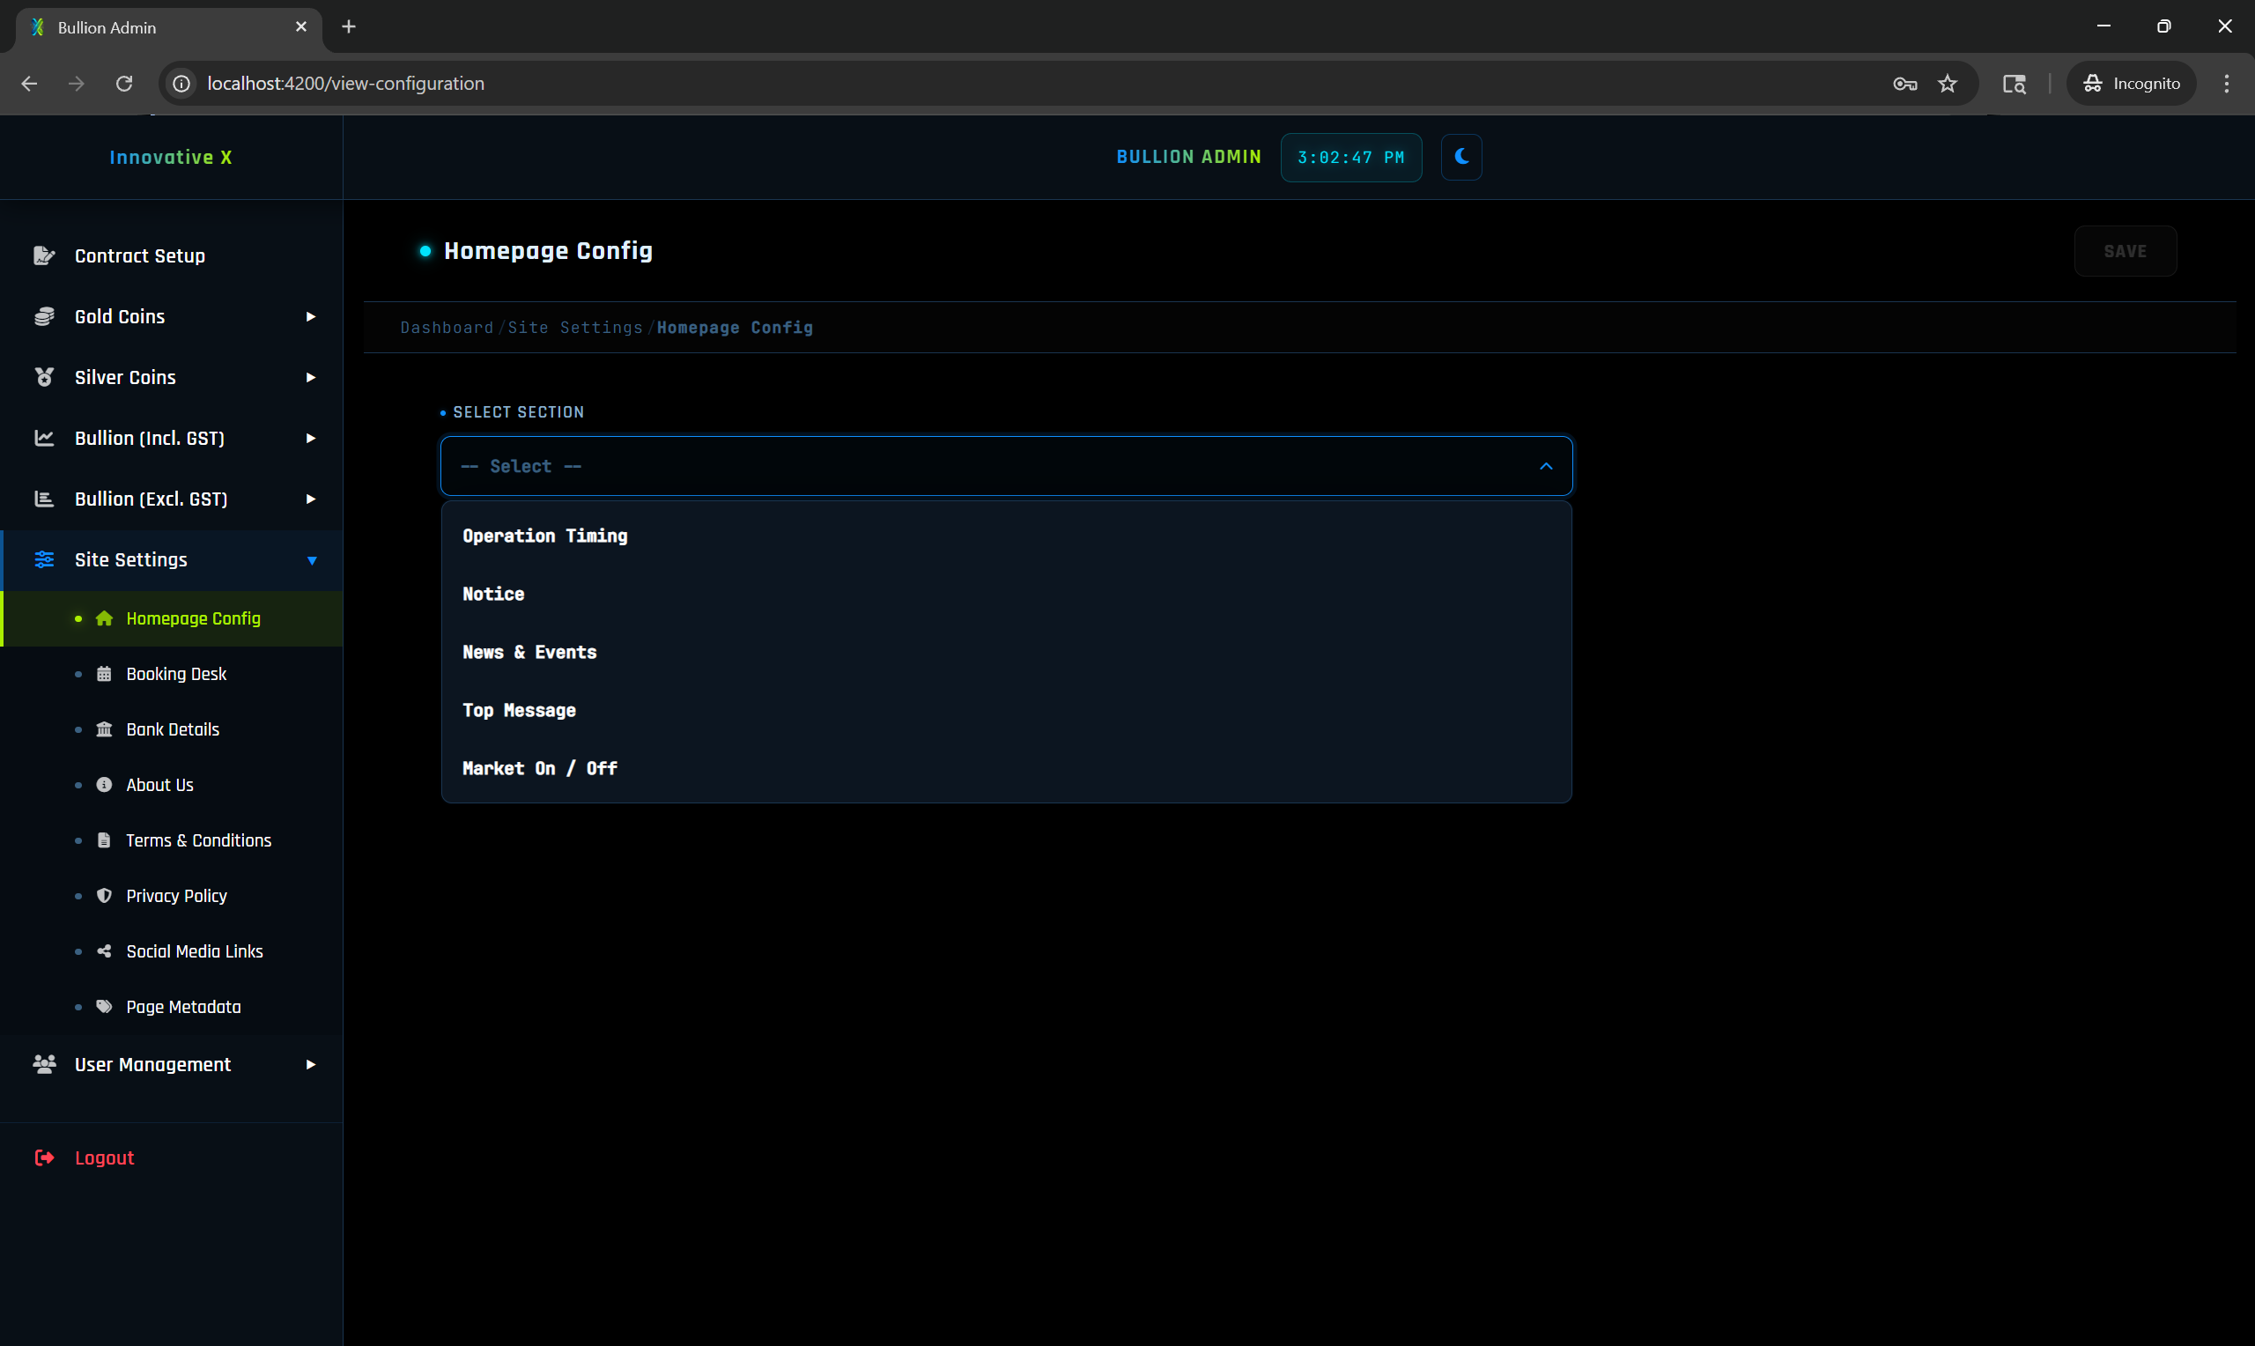The image size is (2255, 1346).
Task: Open Social Media Links page
Action: click(172, 951)
